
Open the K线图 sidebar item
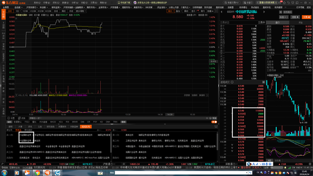click(x=4, y=25)
